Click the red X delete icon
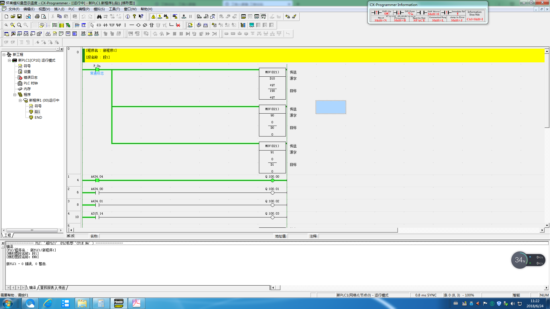The width and height of the screenshot is (550, 309). 178,25
